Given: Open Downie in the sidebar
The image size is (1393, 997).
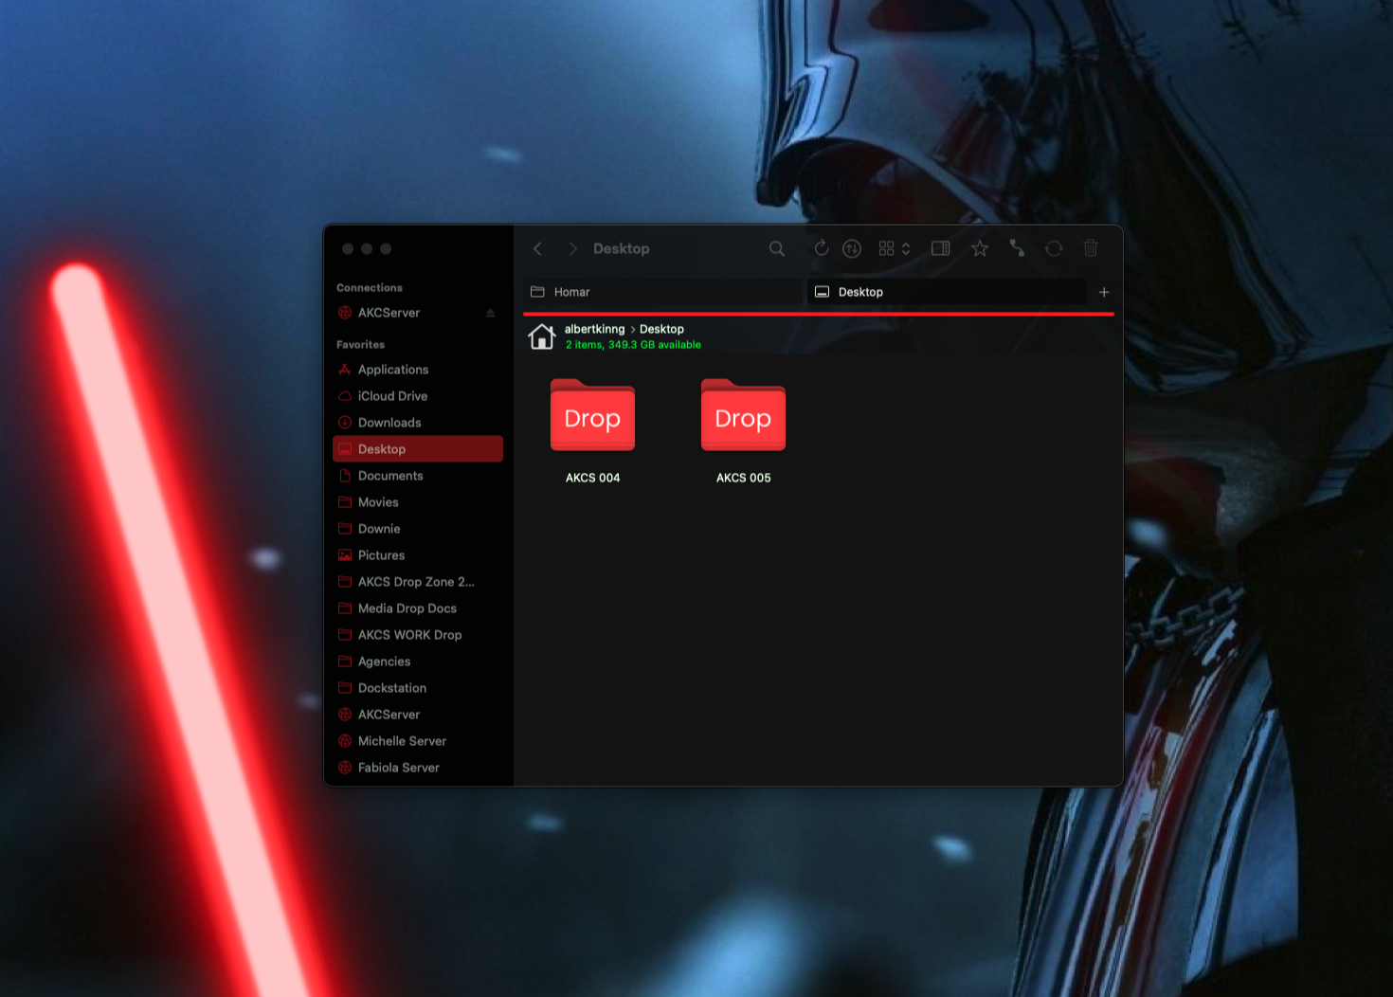Looking at the screenshot, I should [x=418, y=529].
